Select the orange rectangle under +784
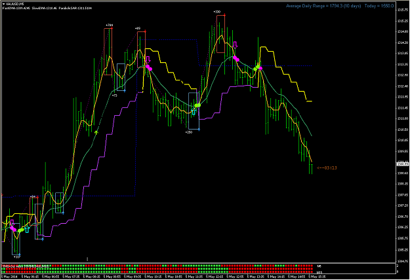The image size is (410, 280). [x=108, y=52]
